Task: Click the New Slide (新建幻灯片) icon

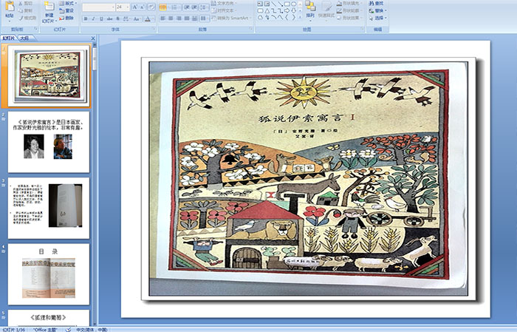Action: (49, 6)
